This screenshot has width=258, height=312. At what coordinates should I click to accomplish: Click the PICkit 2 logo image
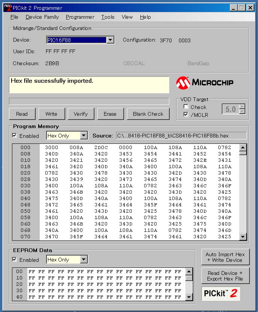click(221, 294)
